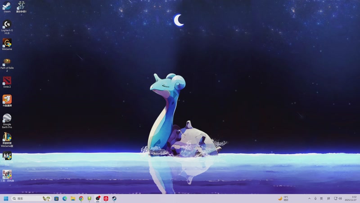360x203 pixels.
Task: Open Microsoft Edge from the taskbar
Action: pos(64,198)
